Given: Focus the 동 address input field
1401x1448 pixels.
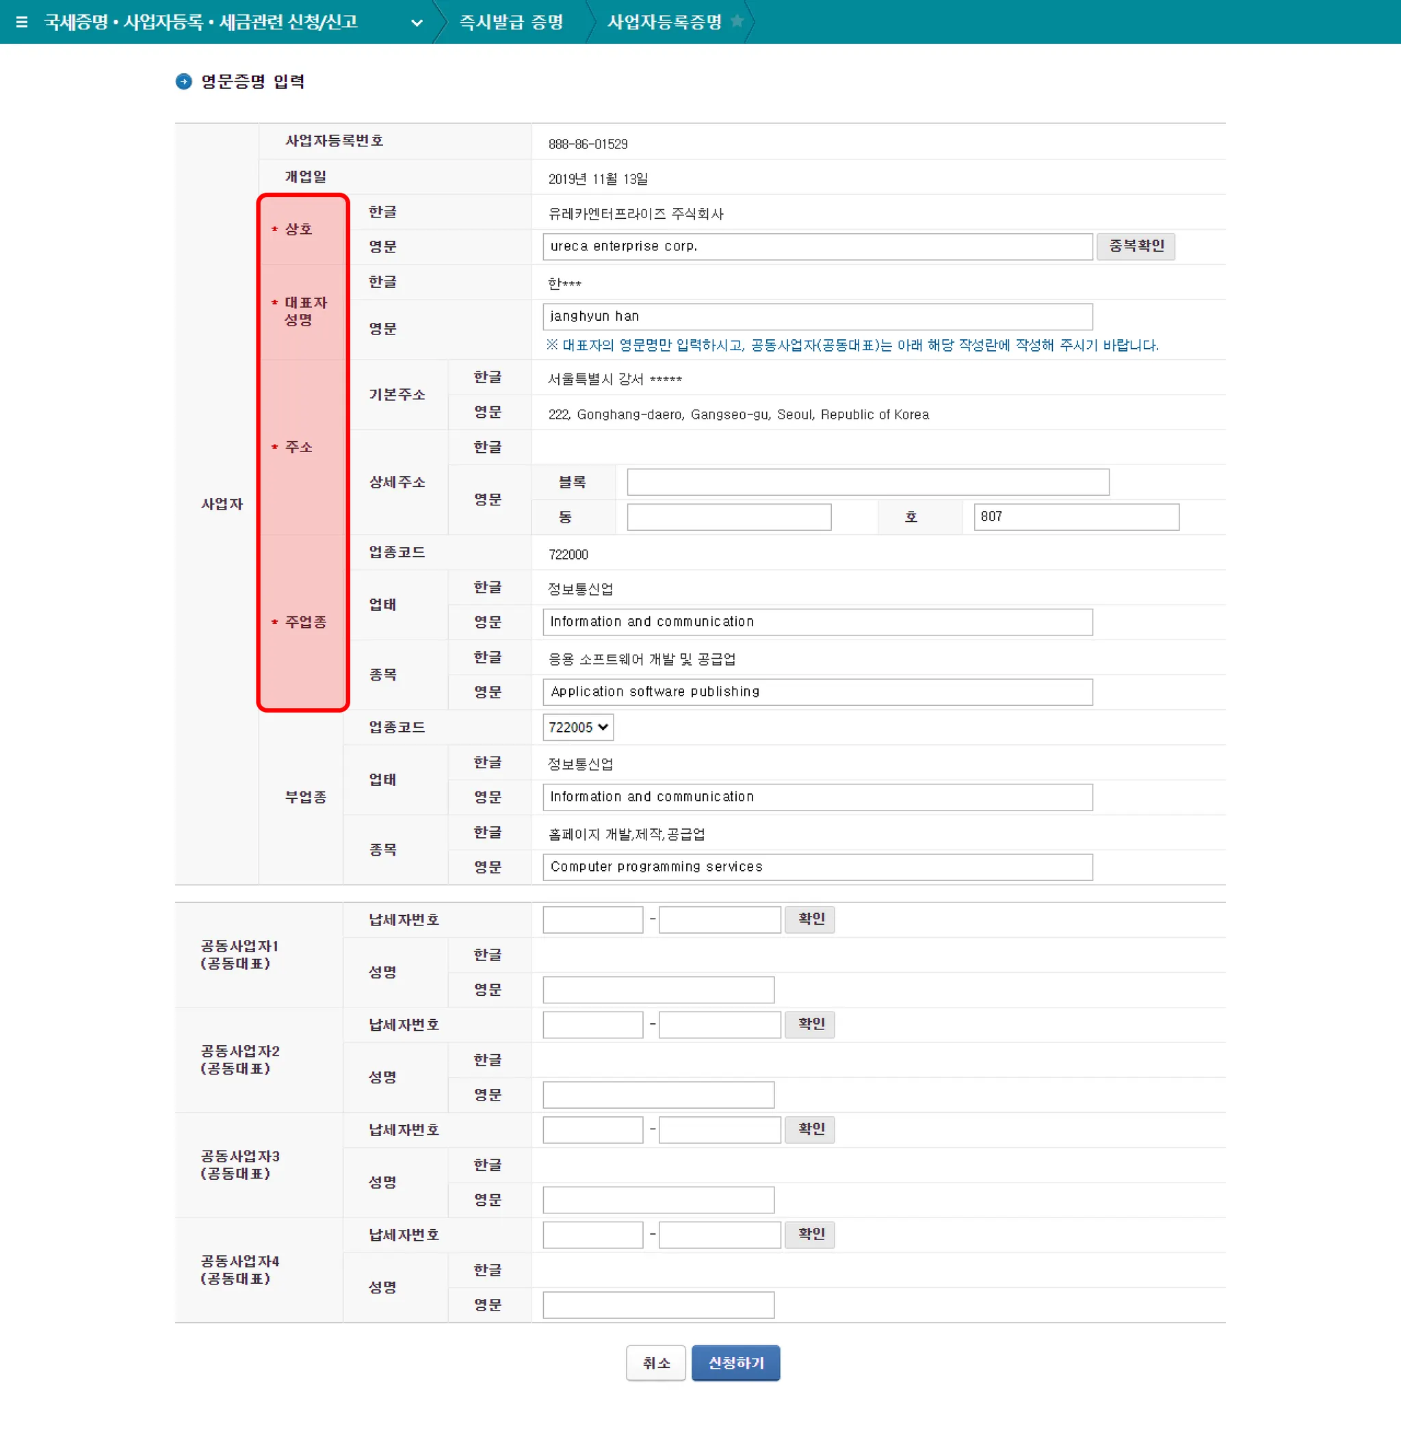Looking at the screenshot, I should point(729,517).
